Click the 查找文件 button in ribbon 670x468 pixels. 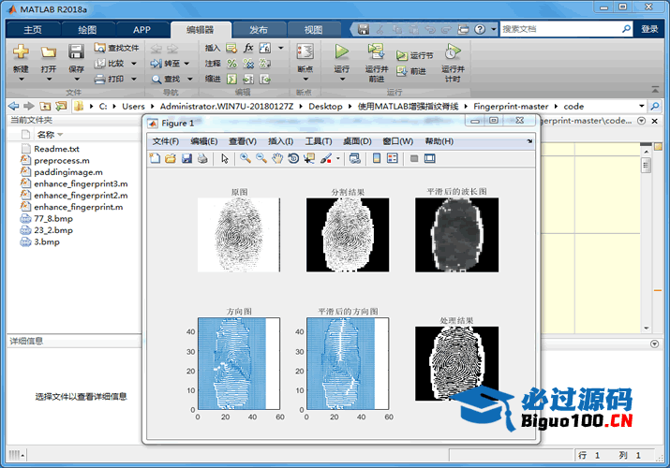pos(116,48)
